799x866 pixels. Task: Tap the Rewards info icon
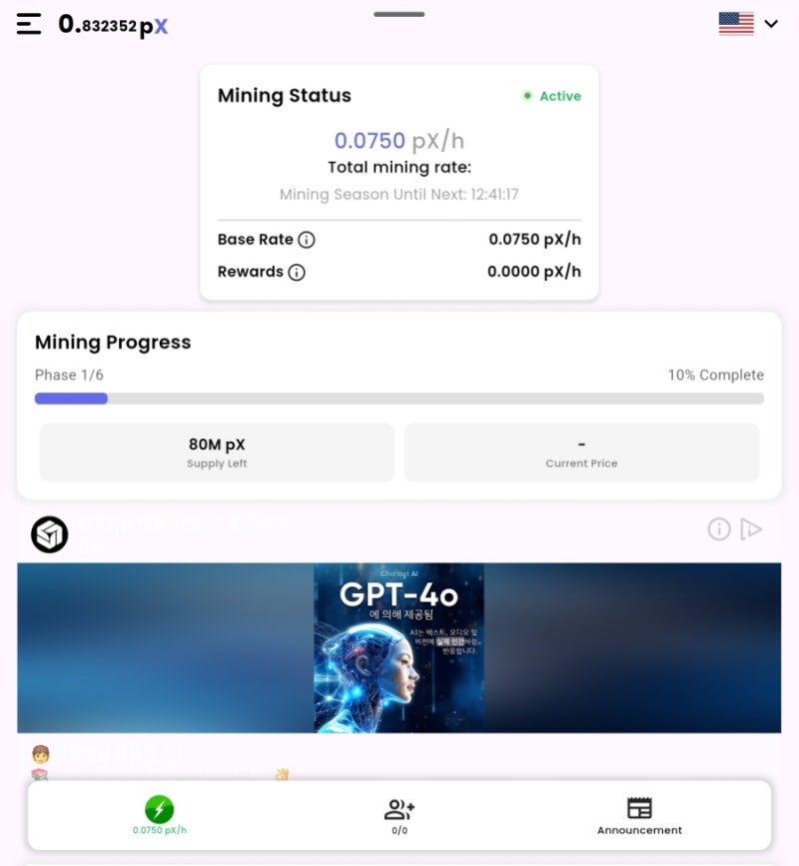pyautogui.click(x=297, y=273)
